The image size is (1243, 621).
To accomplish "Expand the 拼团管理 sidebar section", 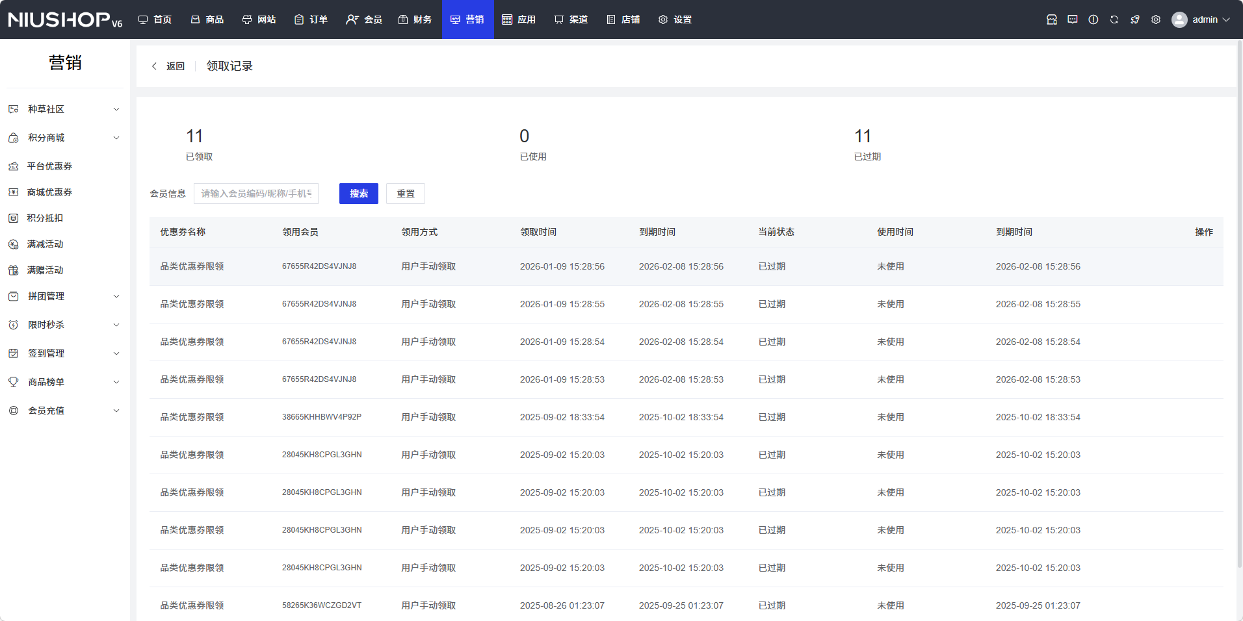I will [64, 296].
